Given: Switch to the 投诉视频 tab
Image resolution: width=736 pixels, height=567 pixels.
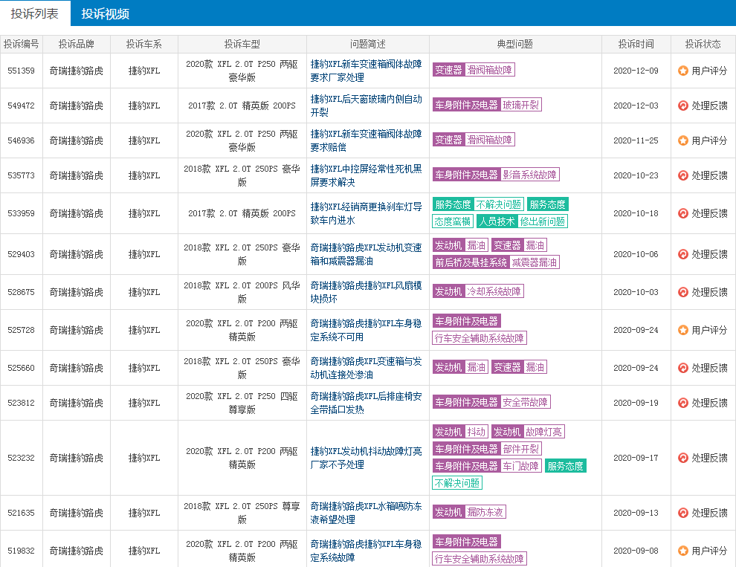Looking at the screenshot, I should [105, 13].
